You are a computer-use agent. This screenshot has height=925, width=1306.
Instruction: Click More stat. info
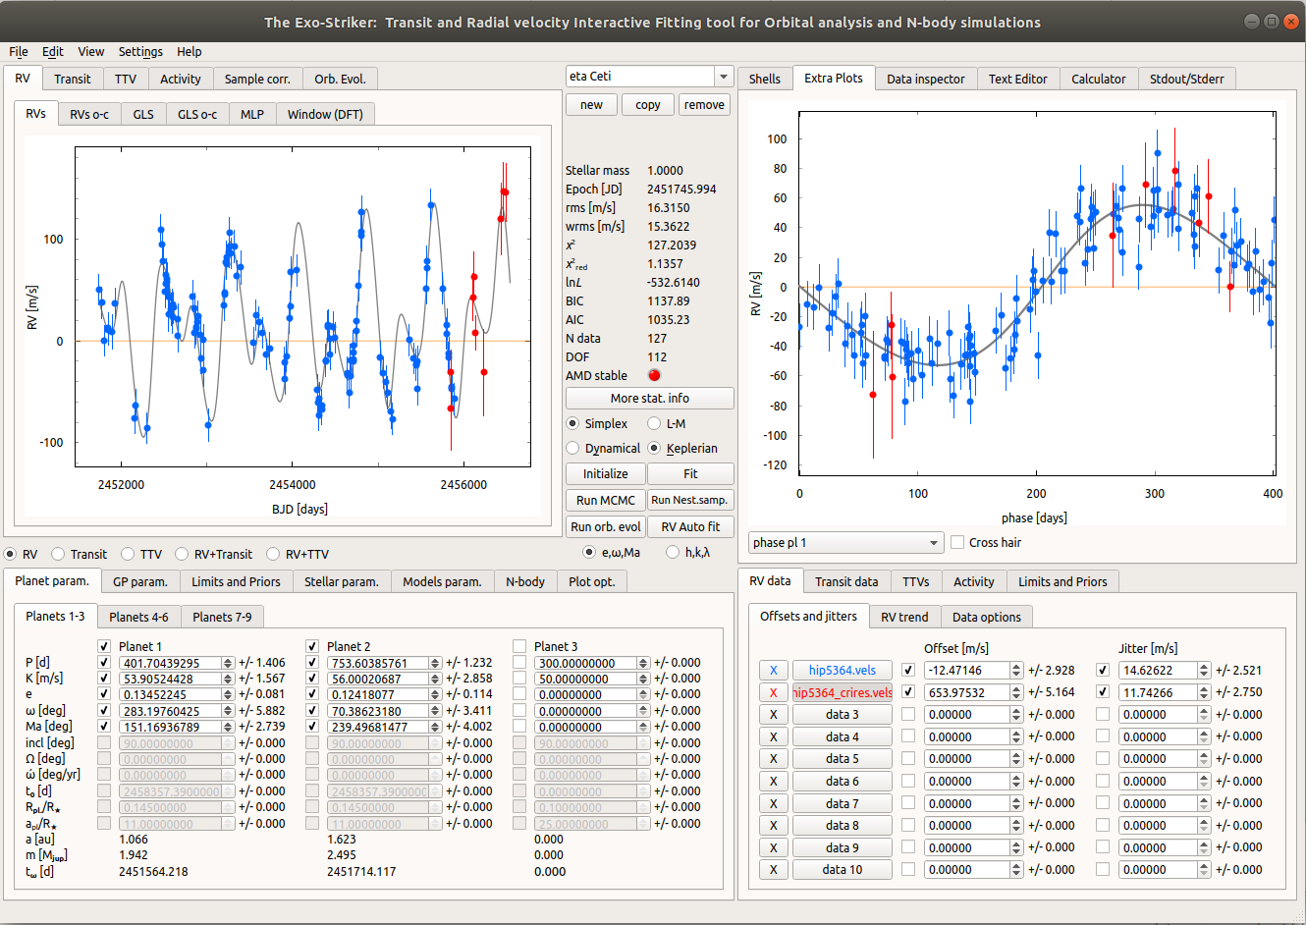pyautogui.click(x=648, y=398)
